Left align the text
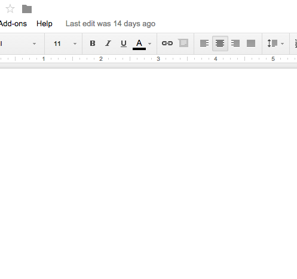Screen dimensions: 297x279 (x=204, y=44)
